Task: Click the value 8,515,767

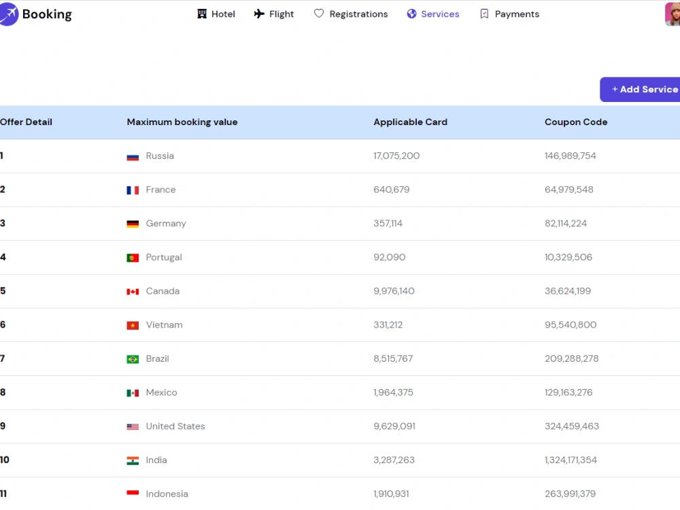Action: (x=393, y=358)
